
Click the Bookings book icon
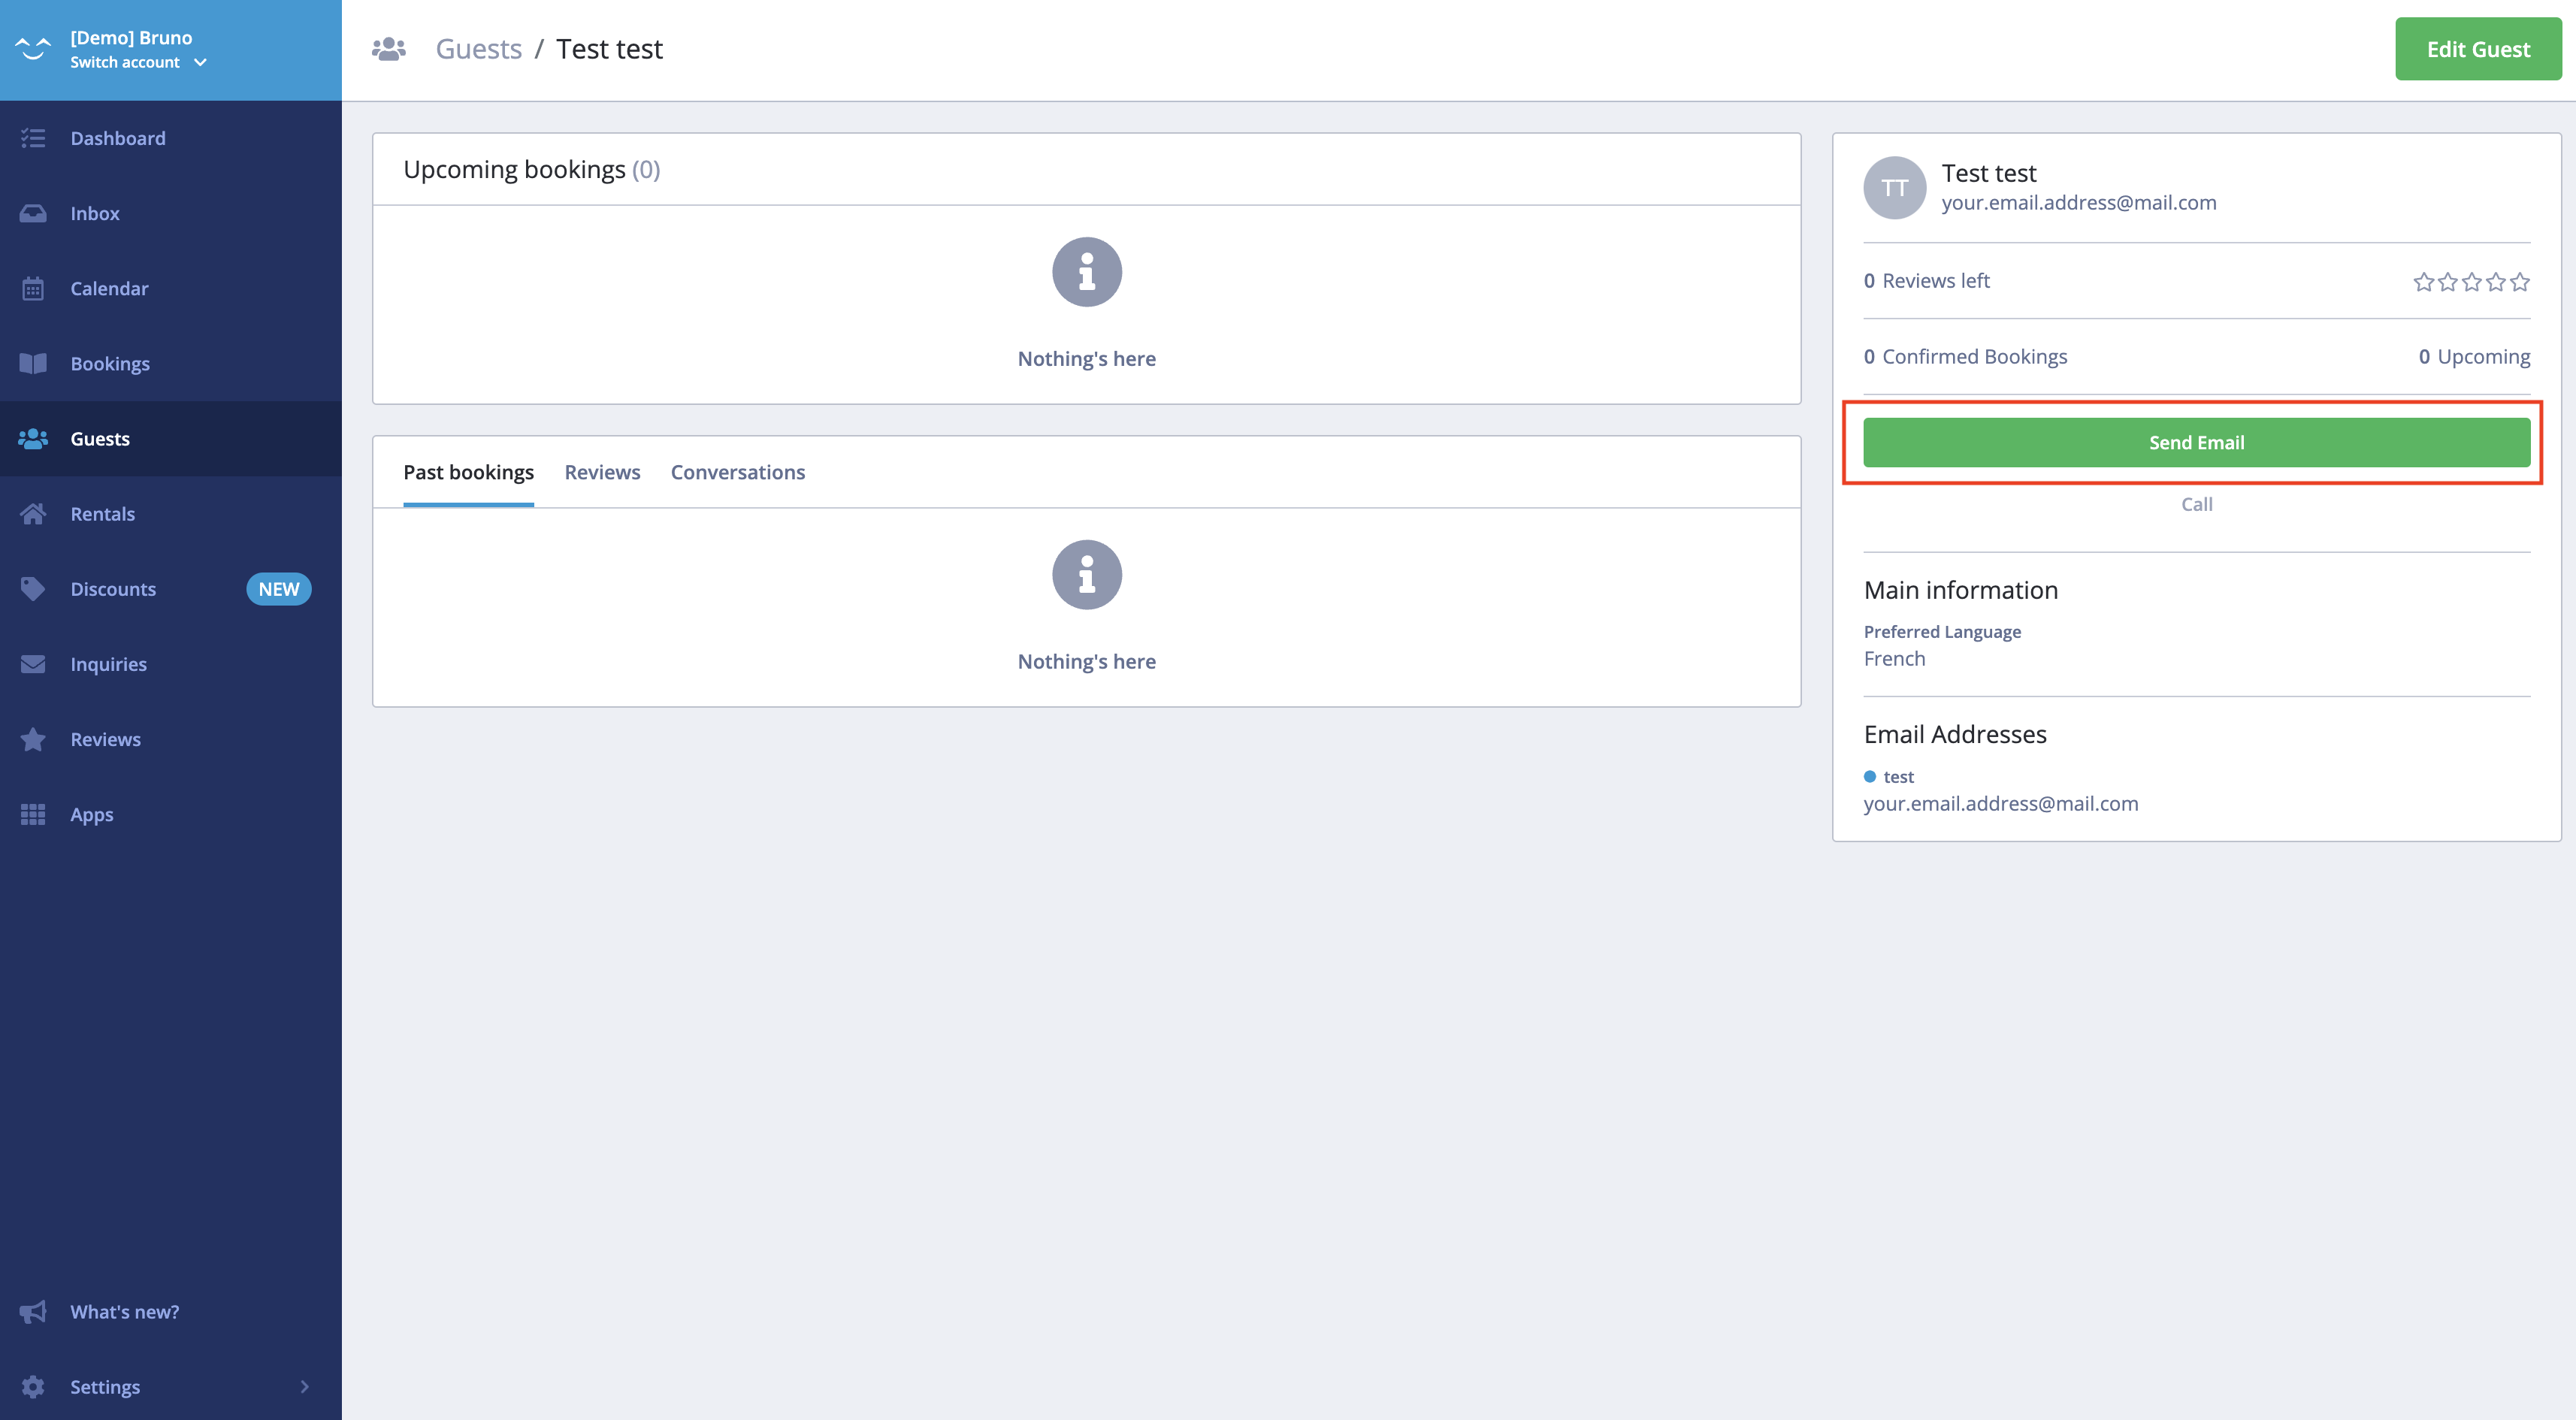point(33,364)
